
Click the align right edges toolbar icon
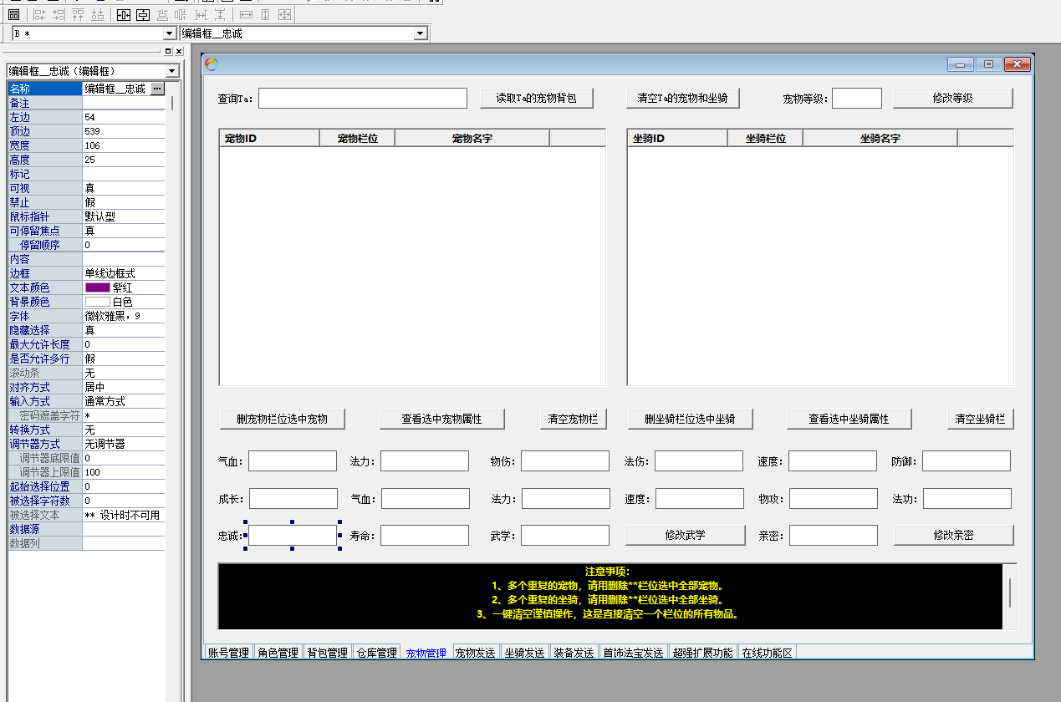[59, 15]
